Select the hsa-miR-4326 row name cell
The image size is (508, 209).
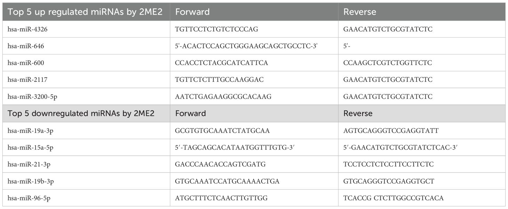pos(86,29)
